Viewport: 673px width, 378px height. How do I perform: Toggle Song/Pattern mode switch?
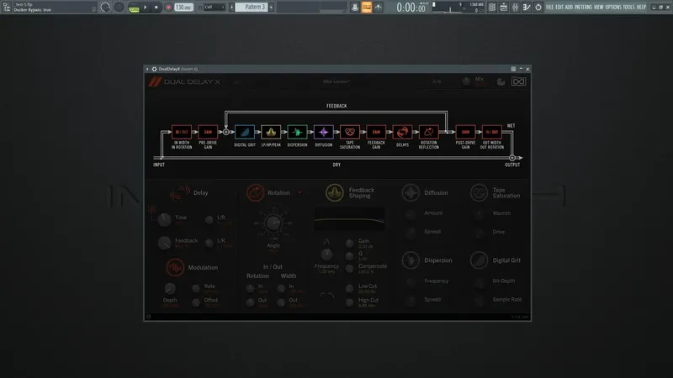click(134, 8)
